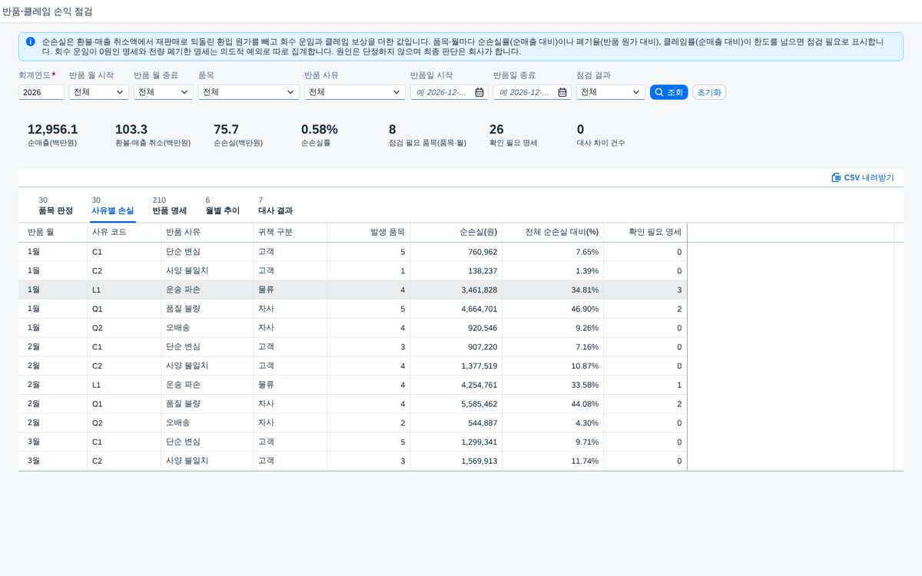Image resolution: width=922 pixels, height=576 pixels.
Task: Open the 반품일 종료 calendar picker icon
Action: pyautogui.click(x=562, y=92)
